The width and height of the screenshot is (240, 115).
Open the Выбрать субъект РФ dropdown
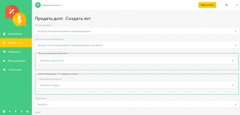(x=137, y=61)
